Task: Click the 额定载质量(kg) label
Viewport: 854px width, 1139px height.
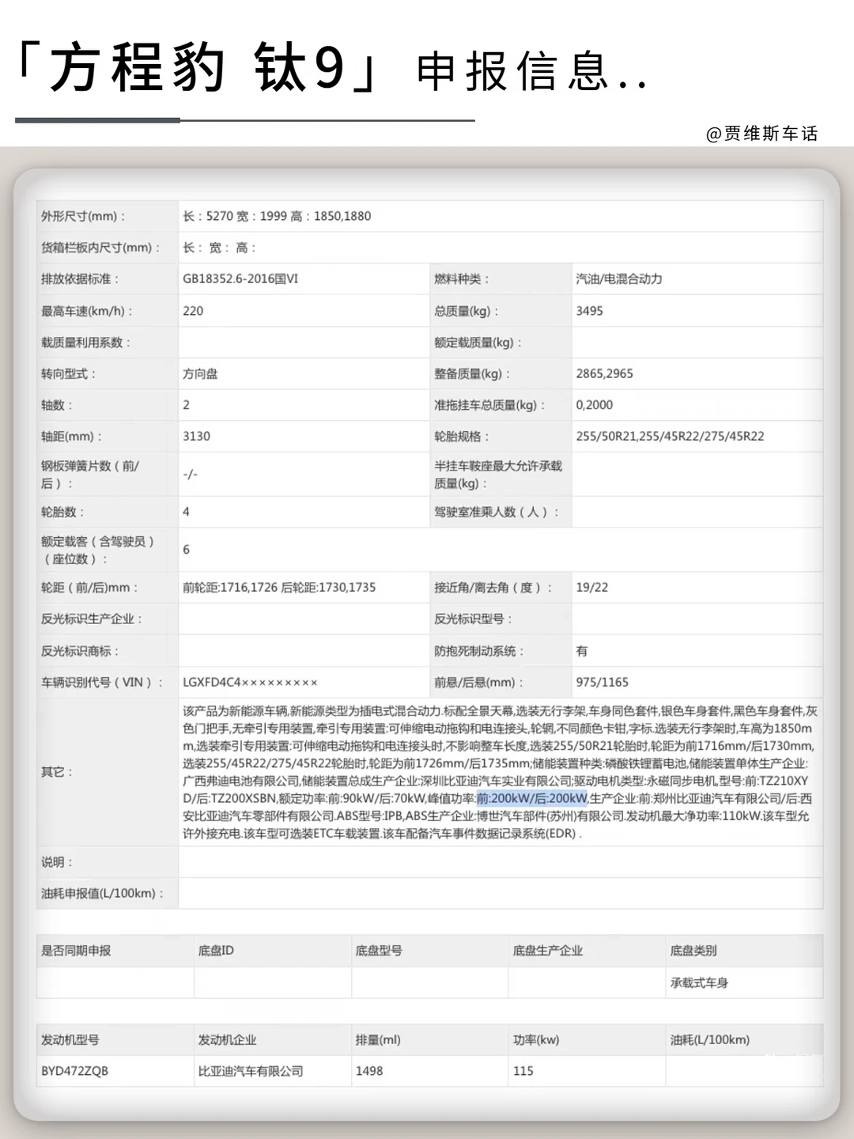Action: coord(478,342)
